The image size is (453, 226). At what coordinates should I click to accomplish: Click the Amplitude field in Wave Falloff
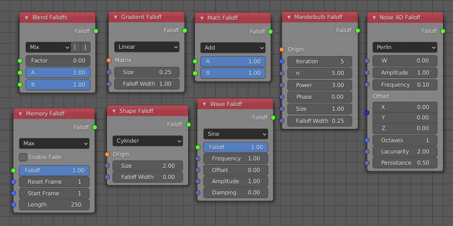[236, 182]
